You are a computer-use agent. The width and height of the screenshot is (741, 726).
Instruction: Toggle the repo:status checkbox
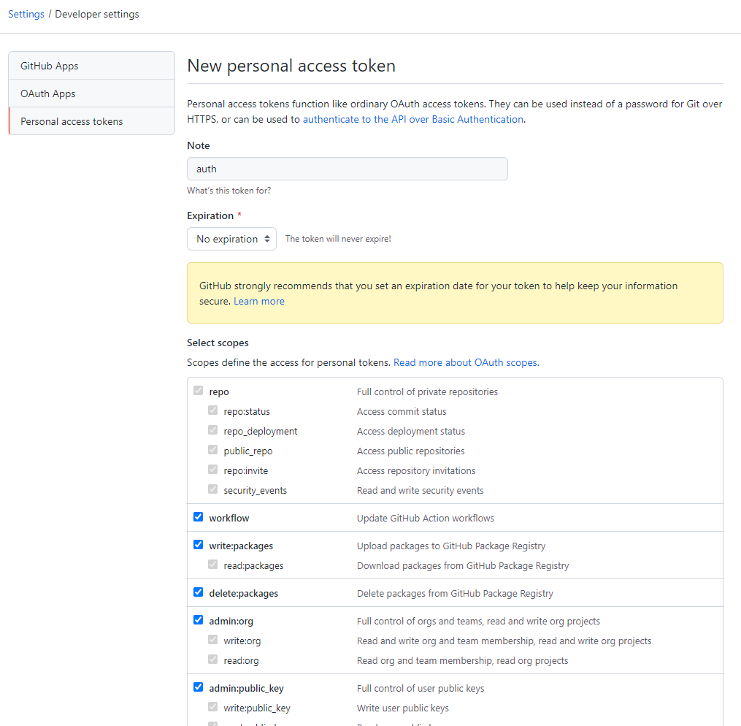(x=213, y=410)
